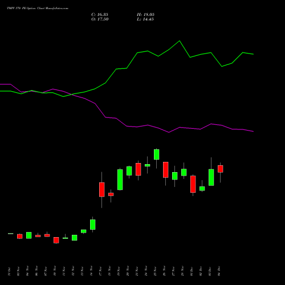285x285 pixels.
Task: Click the 18 Nov date label
Action: pyautogui.click(x=109, y=271)
